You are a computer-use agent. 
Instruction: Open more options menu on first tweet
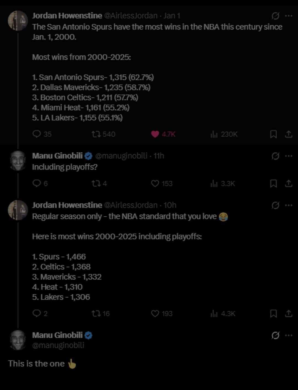(x=289, y=16)
